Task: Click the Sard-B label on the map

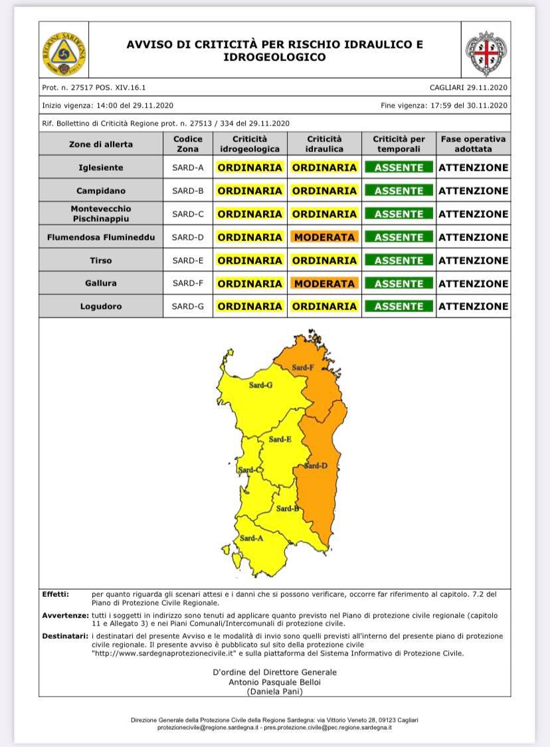Action: click(287, 509)
